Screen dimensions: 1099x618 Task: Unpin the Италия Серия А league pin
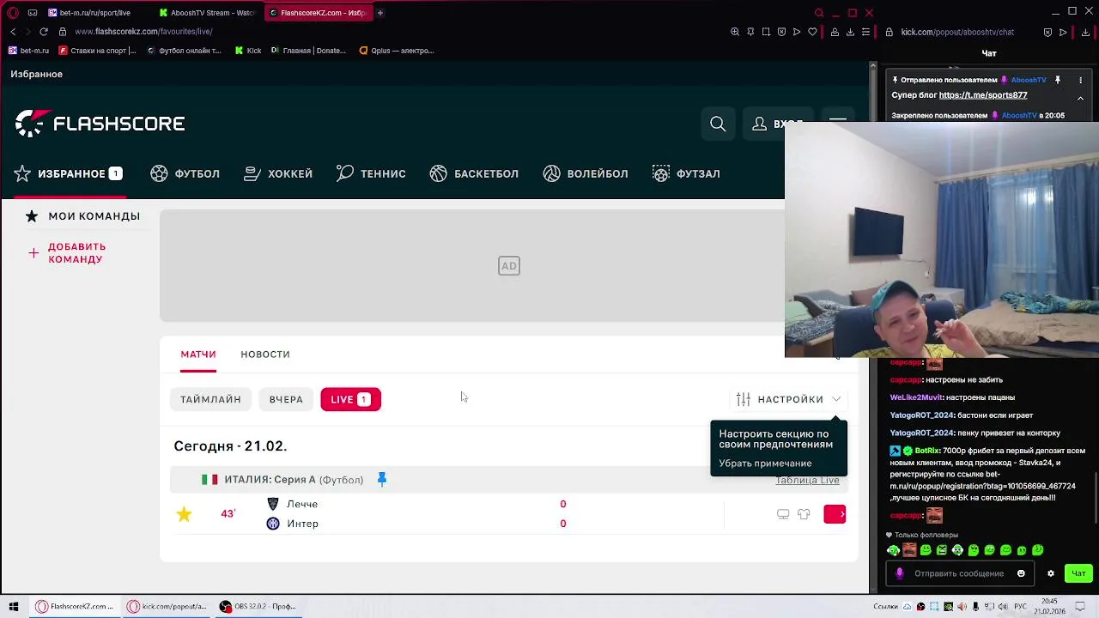click(382, 479)
